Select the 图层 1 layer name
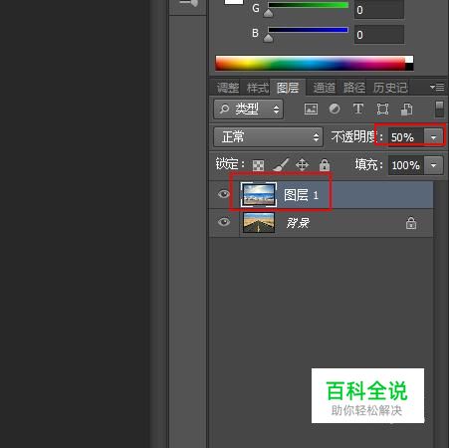The image size is (449, 448). (302, 195)
